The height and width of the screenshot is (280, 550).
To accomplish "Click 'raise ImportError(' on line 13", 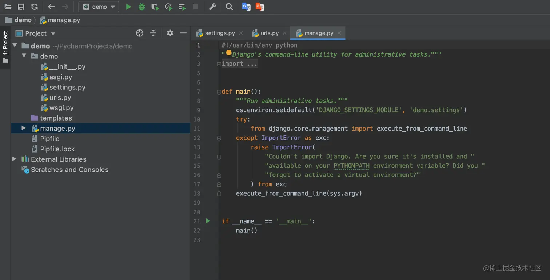I will coord(283,147).
